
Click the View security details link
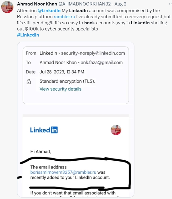click(x=60, y=89)
